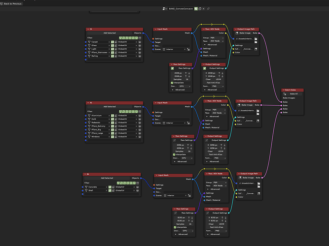329x246 pixels.
Task: Open Group PBR dropdown in middle AOV node
Action: pos(219,110)
